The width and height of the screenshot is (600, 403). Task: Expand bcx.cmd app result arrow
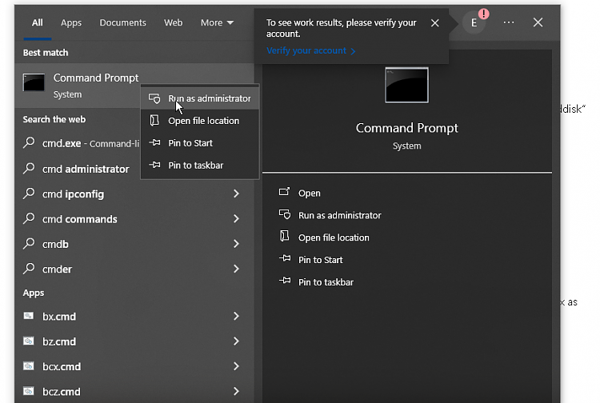tap(237, 366)
